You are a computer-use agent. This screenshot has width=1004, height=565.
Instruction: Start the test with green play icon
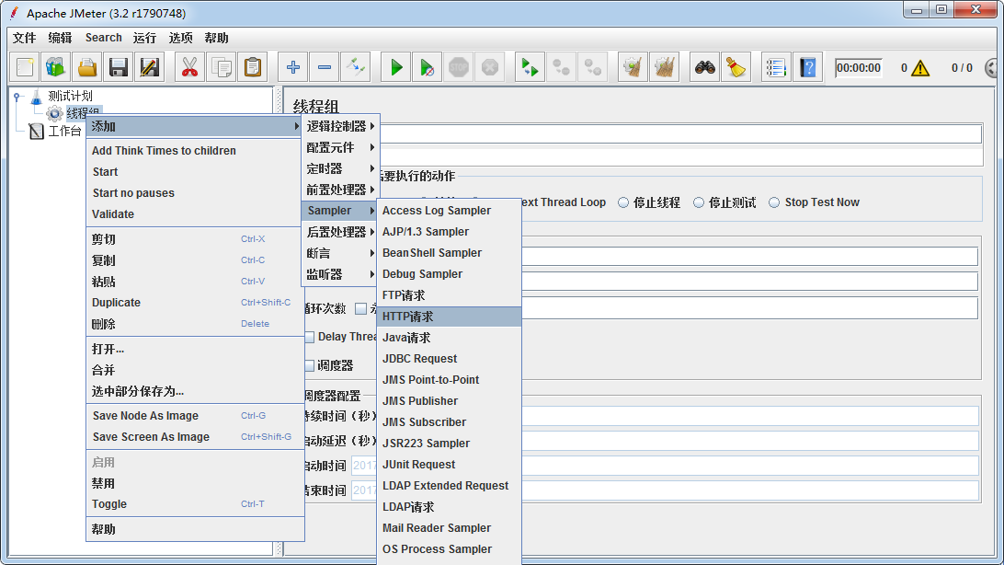tap(396, 67)
